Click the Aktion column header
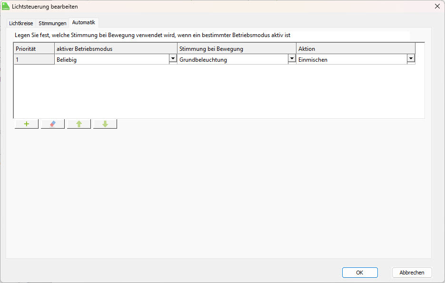 pos(356,49)
